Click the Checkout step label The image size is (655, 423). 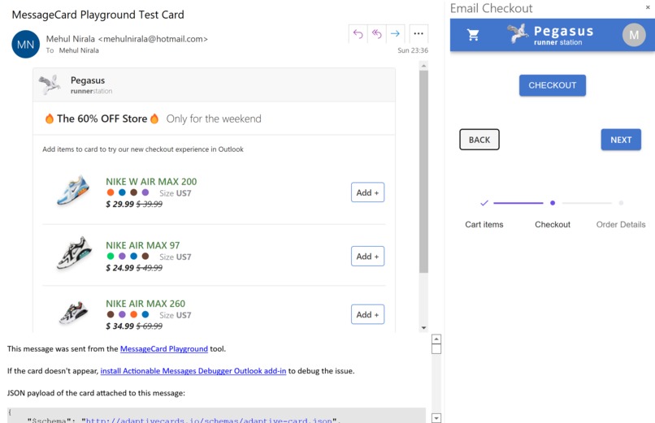pyautogui.click(x=553, y=224)
